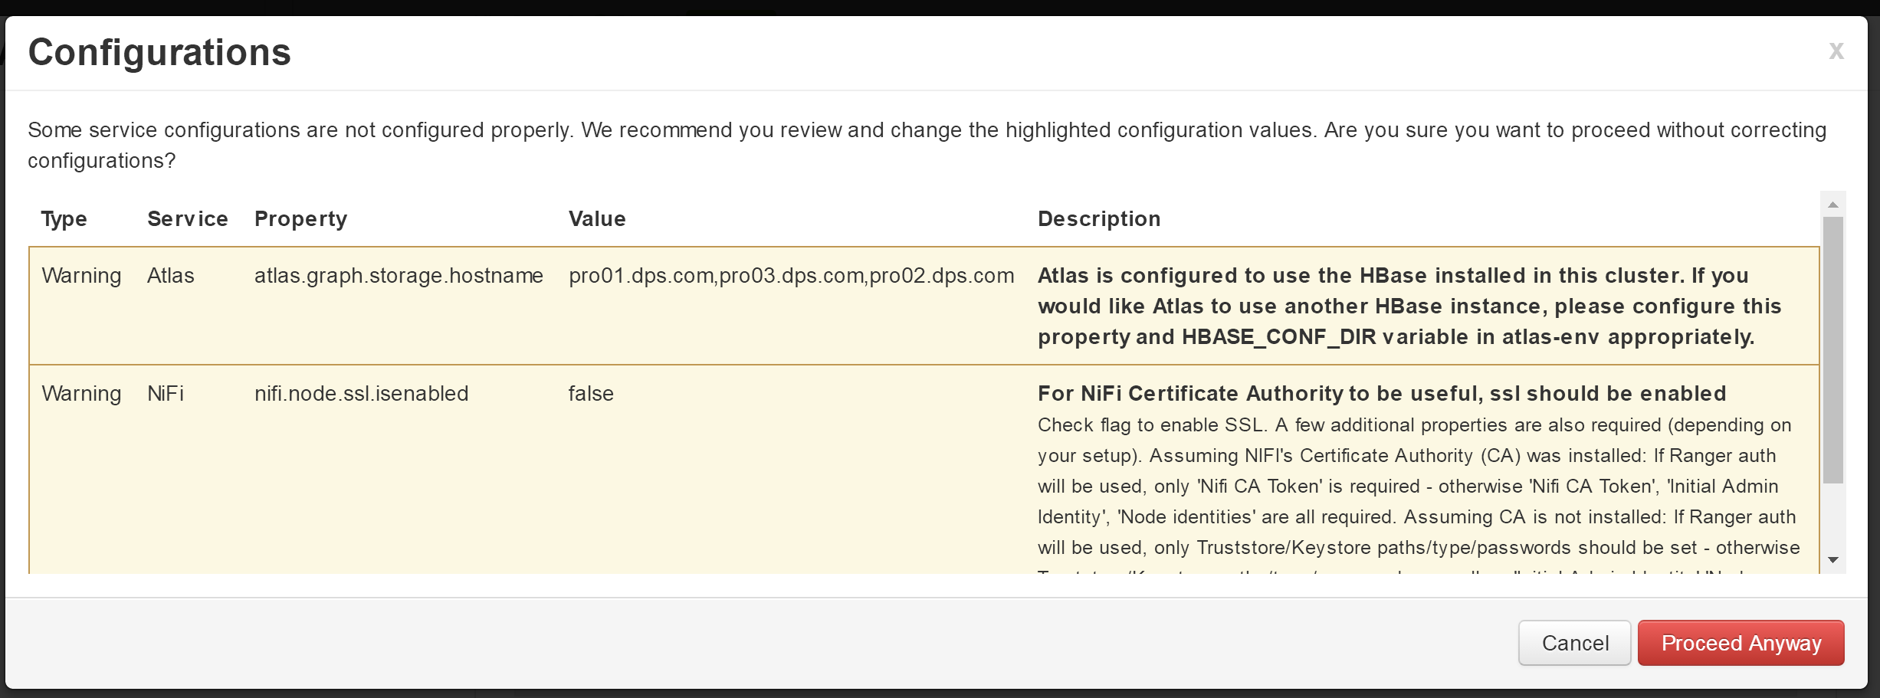Click the Atlas service cell

[x=170, y=276]
